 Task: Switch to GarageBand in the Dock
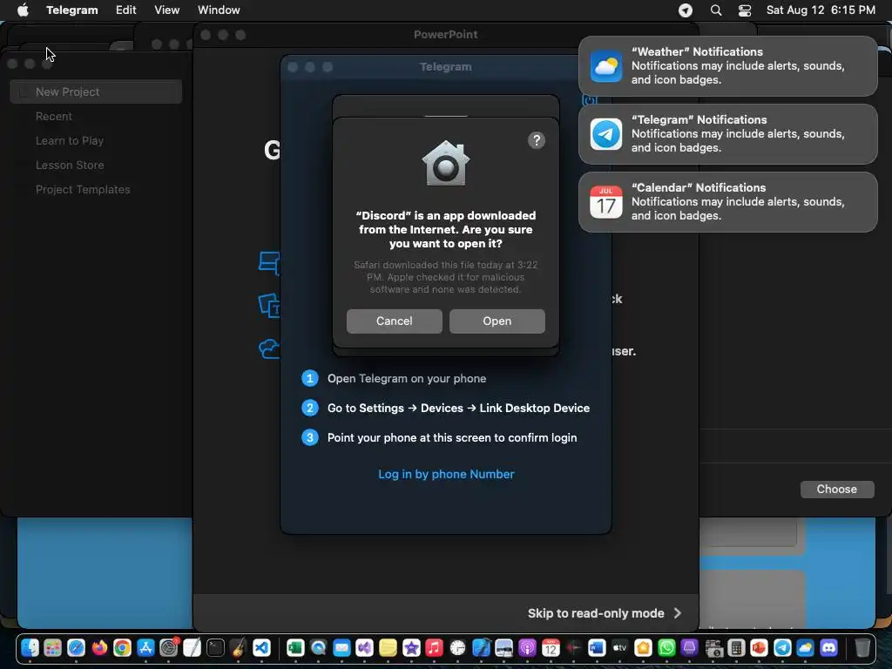click(239, 647)
